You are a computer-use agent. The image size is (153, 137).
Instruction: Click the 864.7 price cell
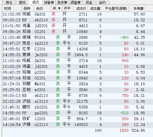(x=82, y=119)
